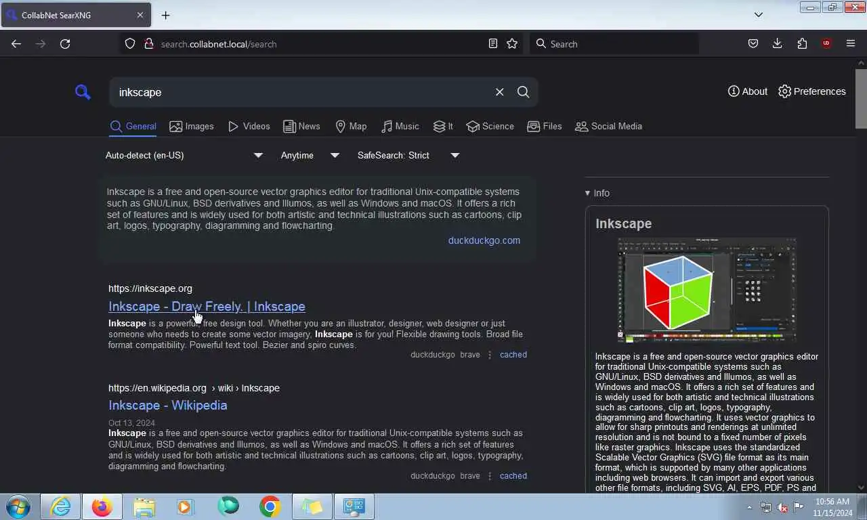Click the Firefox taskbar icon
The width and height of the screenshot is (867, 520).
102,506
